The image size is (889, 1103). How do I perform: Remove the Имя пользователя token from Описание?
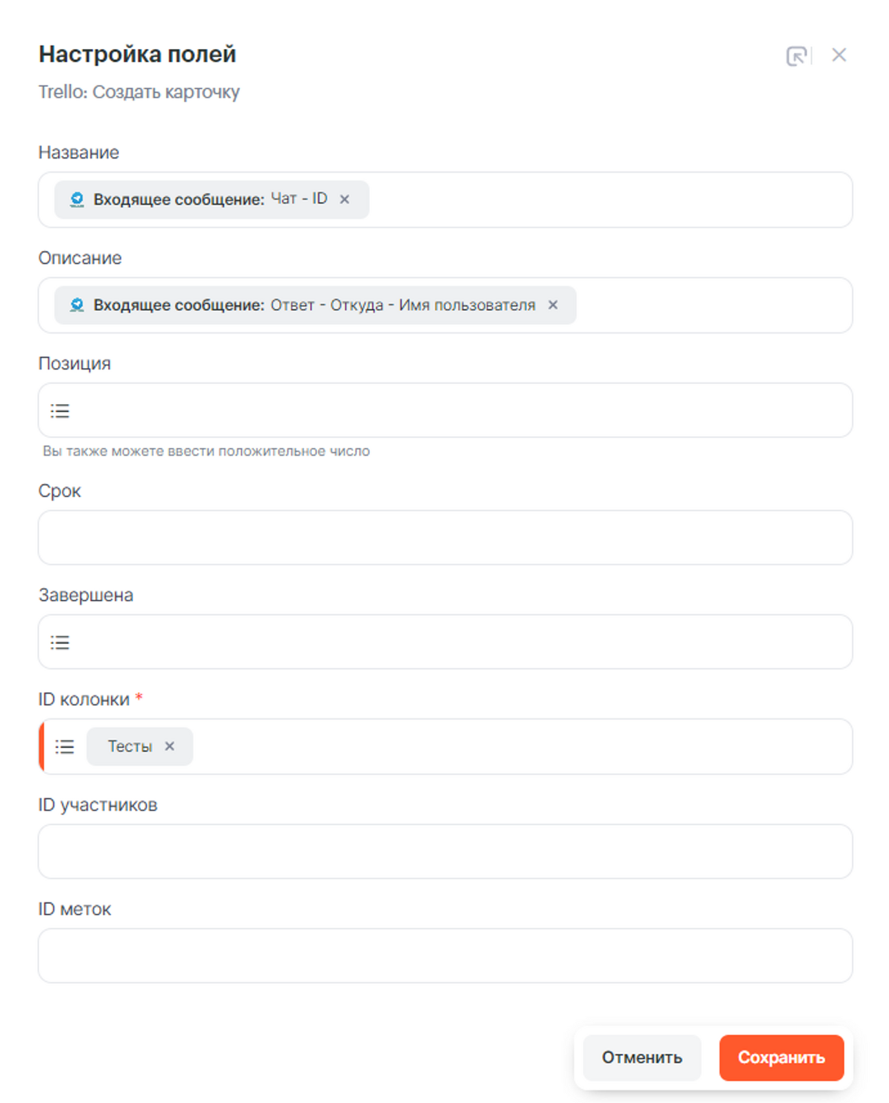pyautogui.click(x=553, y=305)
